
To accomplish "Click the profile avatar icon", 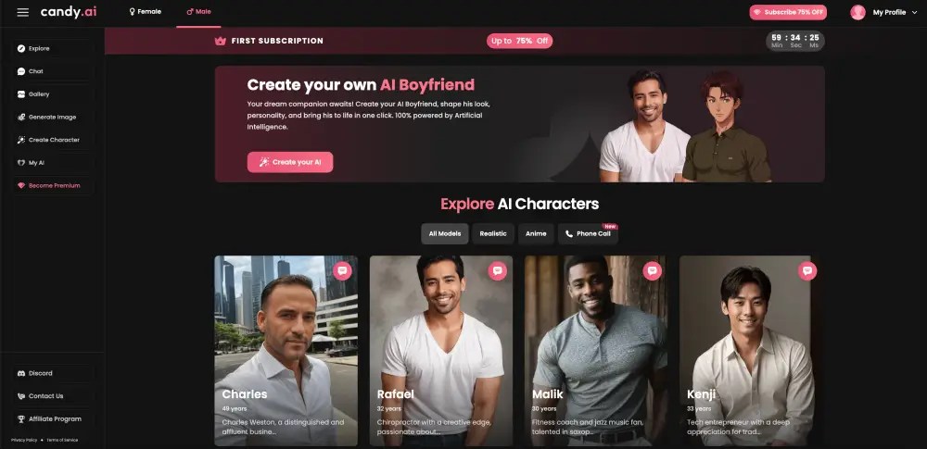I will pos(857,12).
